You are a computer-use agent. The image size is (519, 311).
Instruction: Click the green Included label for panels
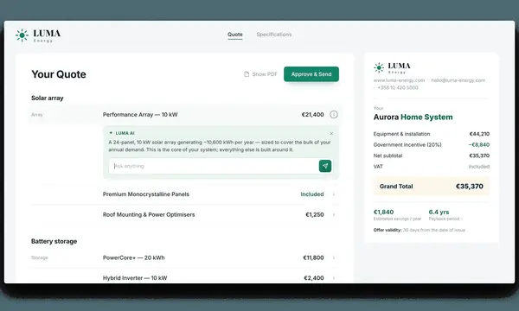point(312,194)
